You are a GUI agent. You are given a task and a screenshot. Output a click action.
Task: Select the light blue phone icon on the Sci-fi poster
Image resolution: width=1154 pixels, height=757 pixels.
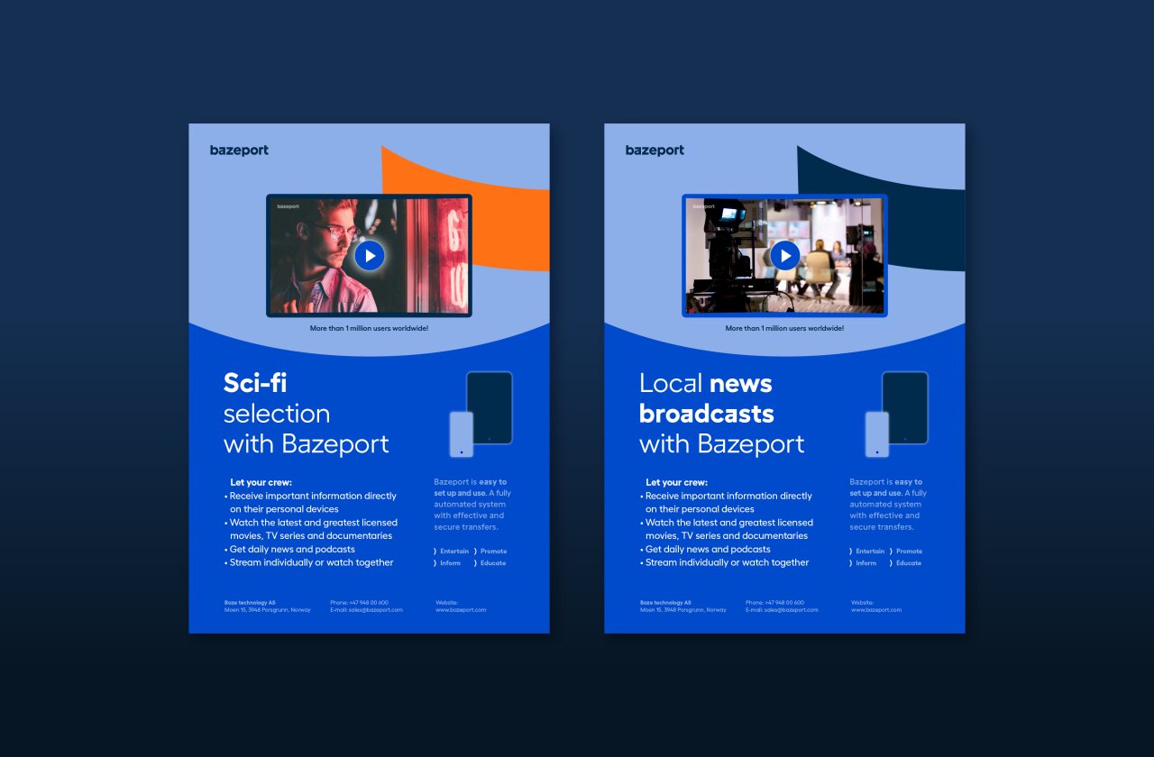[x=462, y=434]
